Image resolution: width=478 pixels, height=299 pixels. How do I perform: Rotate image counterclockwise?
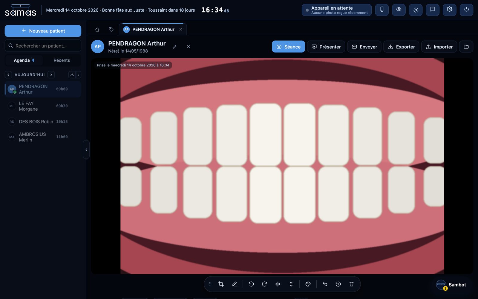tap(251, 284)
